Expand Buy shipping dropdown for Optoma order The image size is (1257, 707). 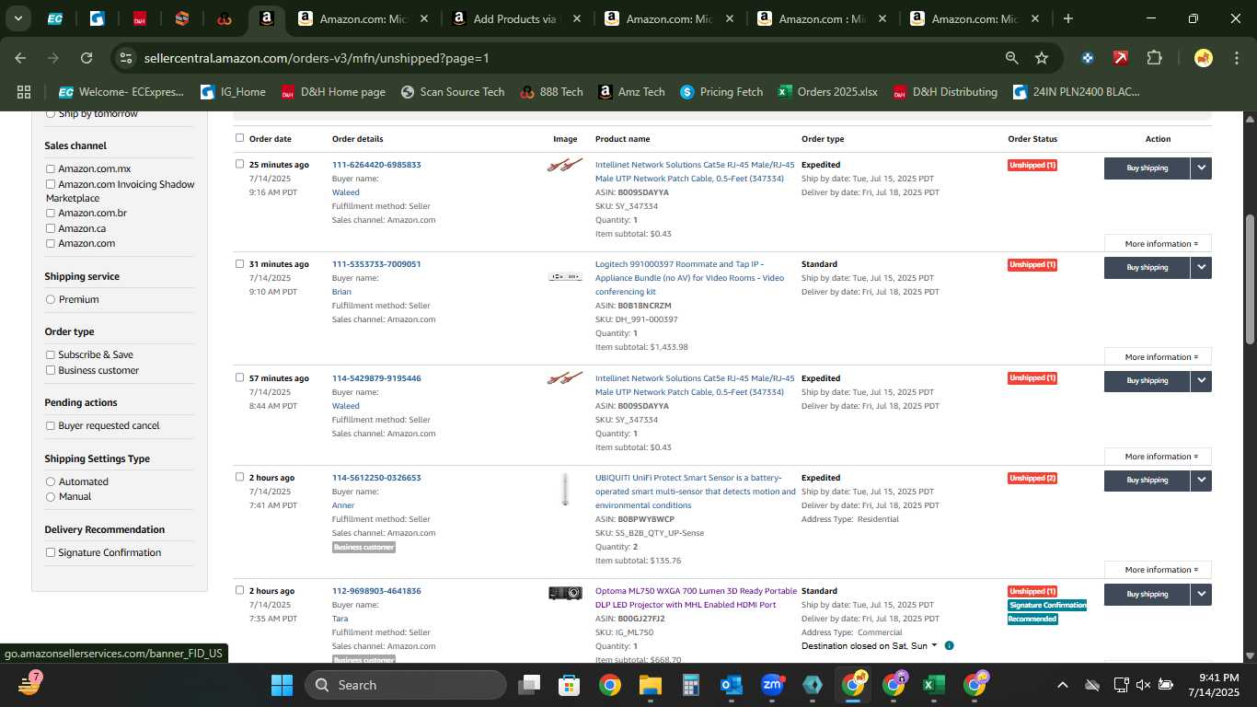pyautogui.click(x=1201, y=595)
